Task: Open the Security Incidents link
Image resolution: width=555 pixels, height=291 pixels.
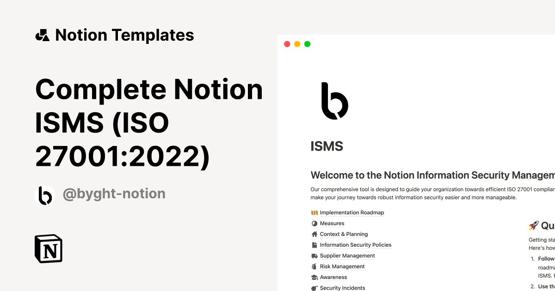Action: click(343, 288)
